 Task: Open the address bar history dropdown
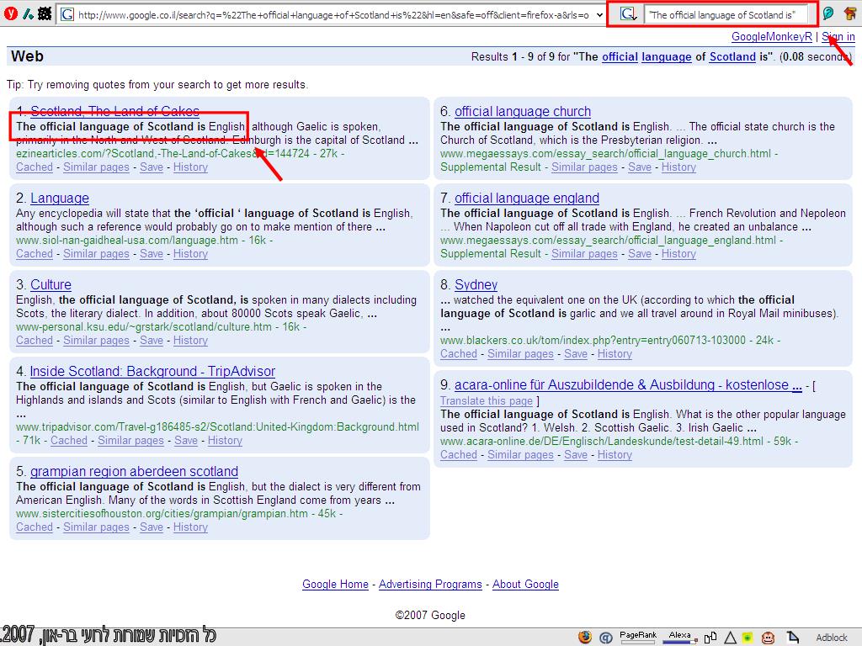[599, 15]
